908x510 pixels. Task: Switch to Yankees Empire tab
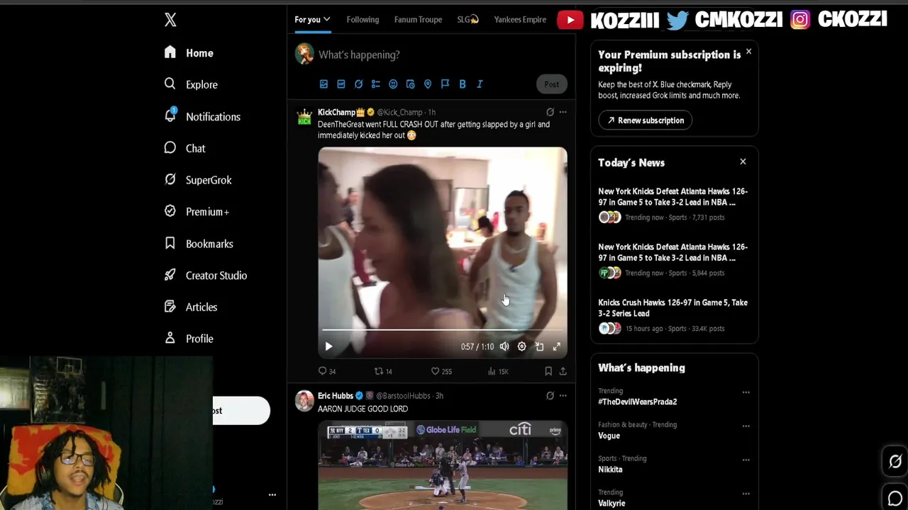(520, 20)
